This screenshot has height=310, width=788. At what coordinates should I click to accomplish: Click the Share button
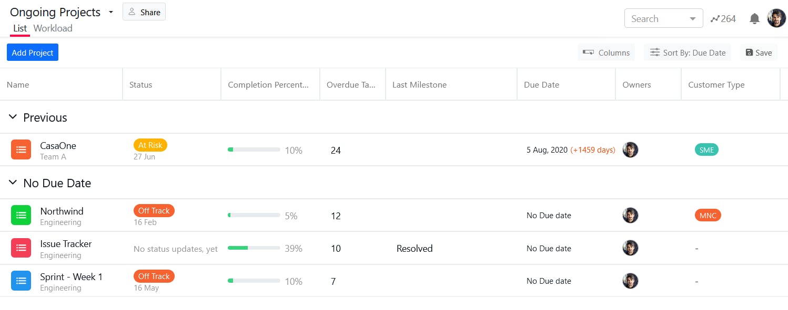pos(144,12)
